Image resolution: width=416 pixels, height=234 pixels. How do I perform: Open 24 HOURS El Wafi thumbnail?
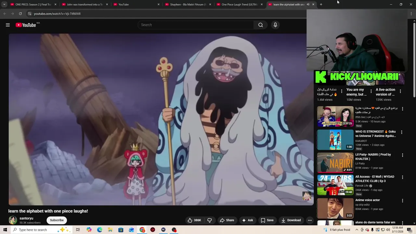pyautogui.click(x=335, y=185)
